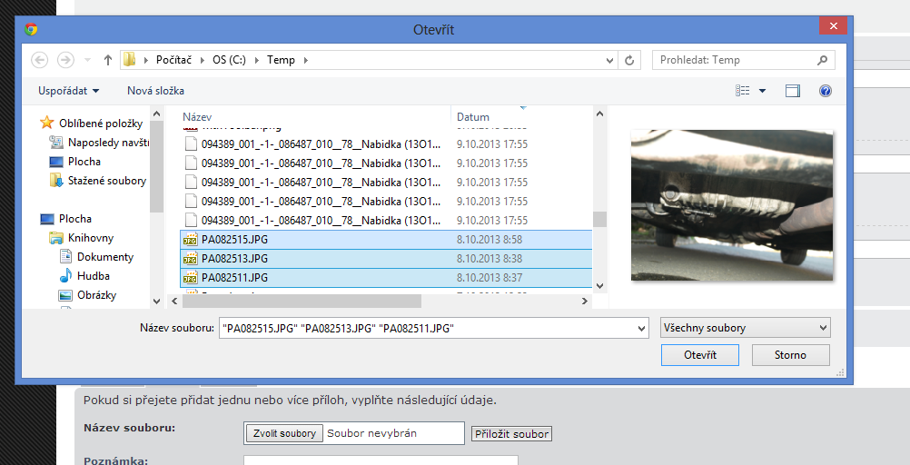Viewport: 910px width, 465px height.
Task: Open the Všechny soubory file type dropdown
Action: [x=745, y=328]
